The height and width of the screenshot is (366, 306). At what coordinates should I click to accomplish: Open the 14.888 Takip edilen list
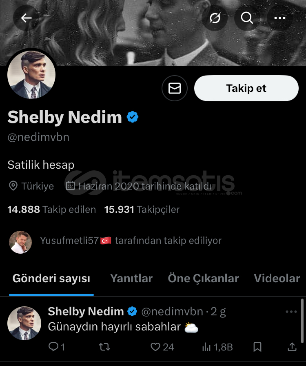point(51,210)
